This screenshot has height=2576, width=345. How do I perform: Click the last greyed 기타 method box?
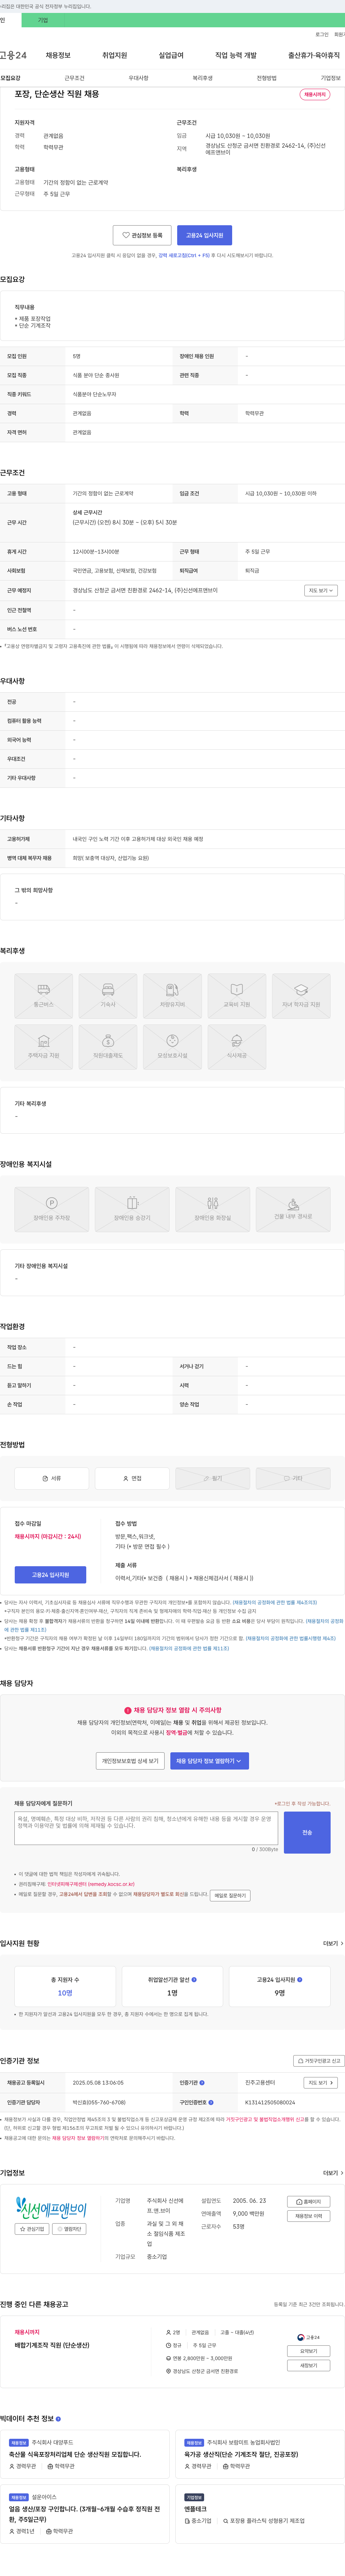pyautogui.click(x=293, y=1478)
